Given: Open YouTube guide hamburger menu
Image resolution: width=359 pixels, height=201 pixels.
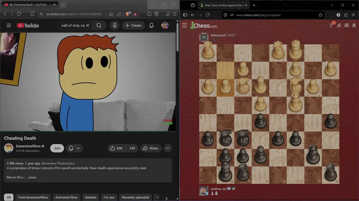Looking at the screenshot, I should [9, 25].
